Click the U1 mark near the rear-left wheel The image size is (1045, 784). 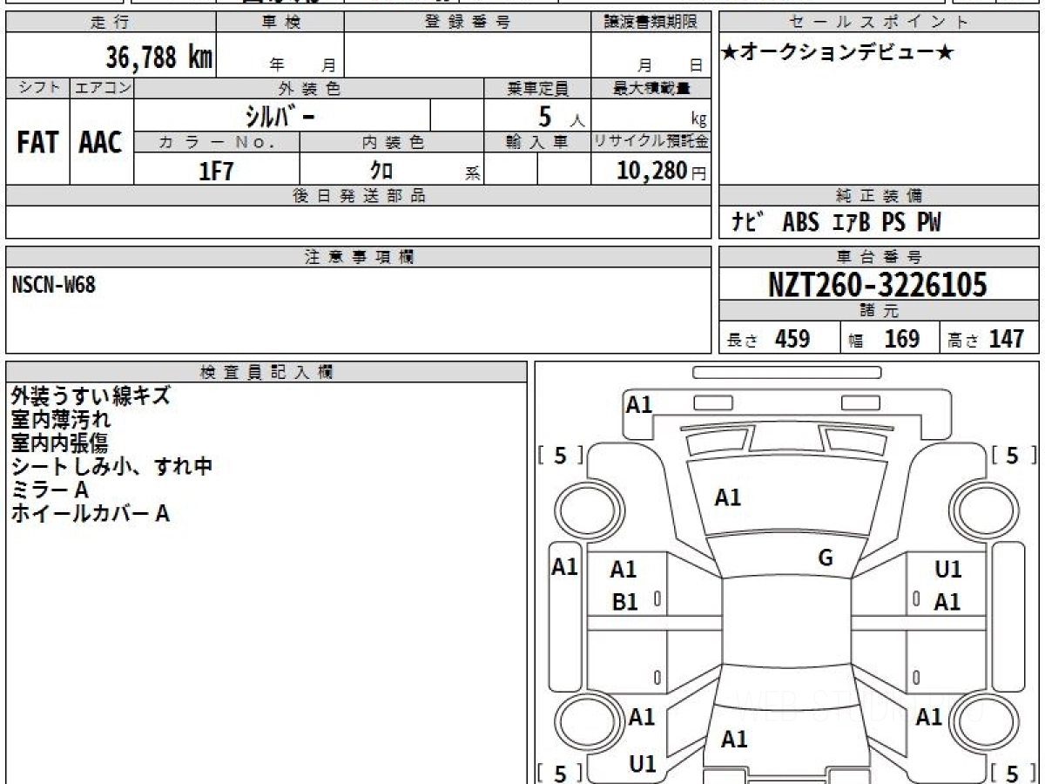point(643,765)
